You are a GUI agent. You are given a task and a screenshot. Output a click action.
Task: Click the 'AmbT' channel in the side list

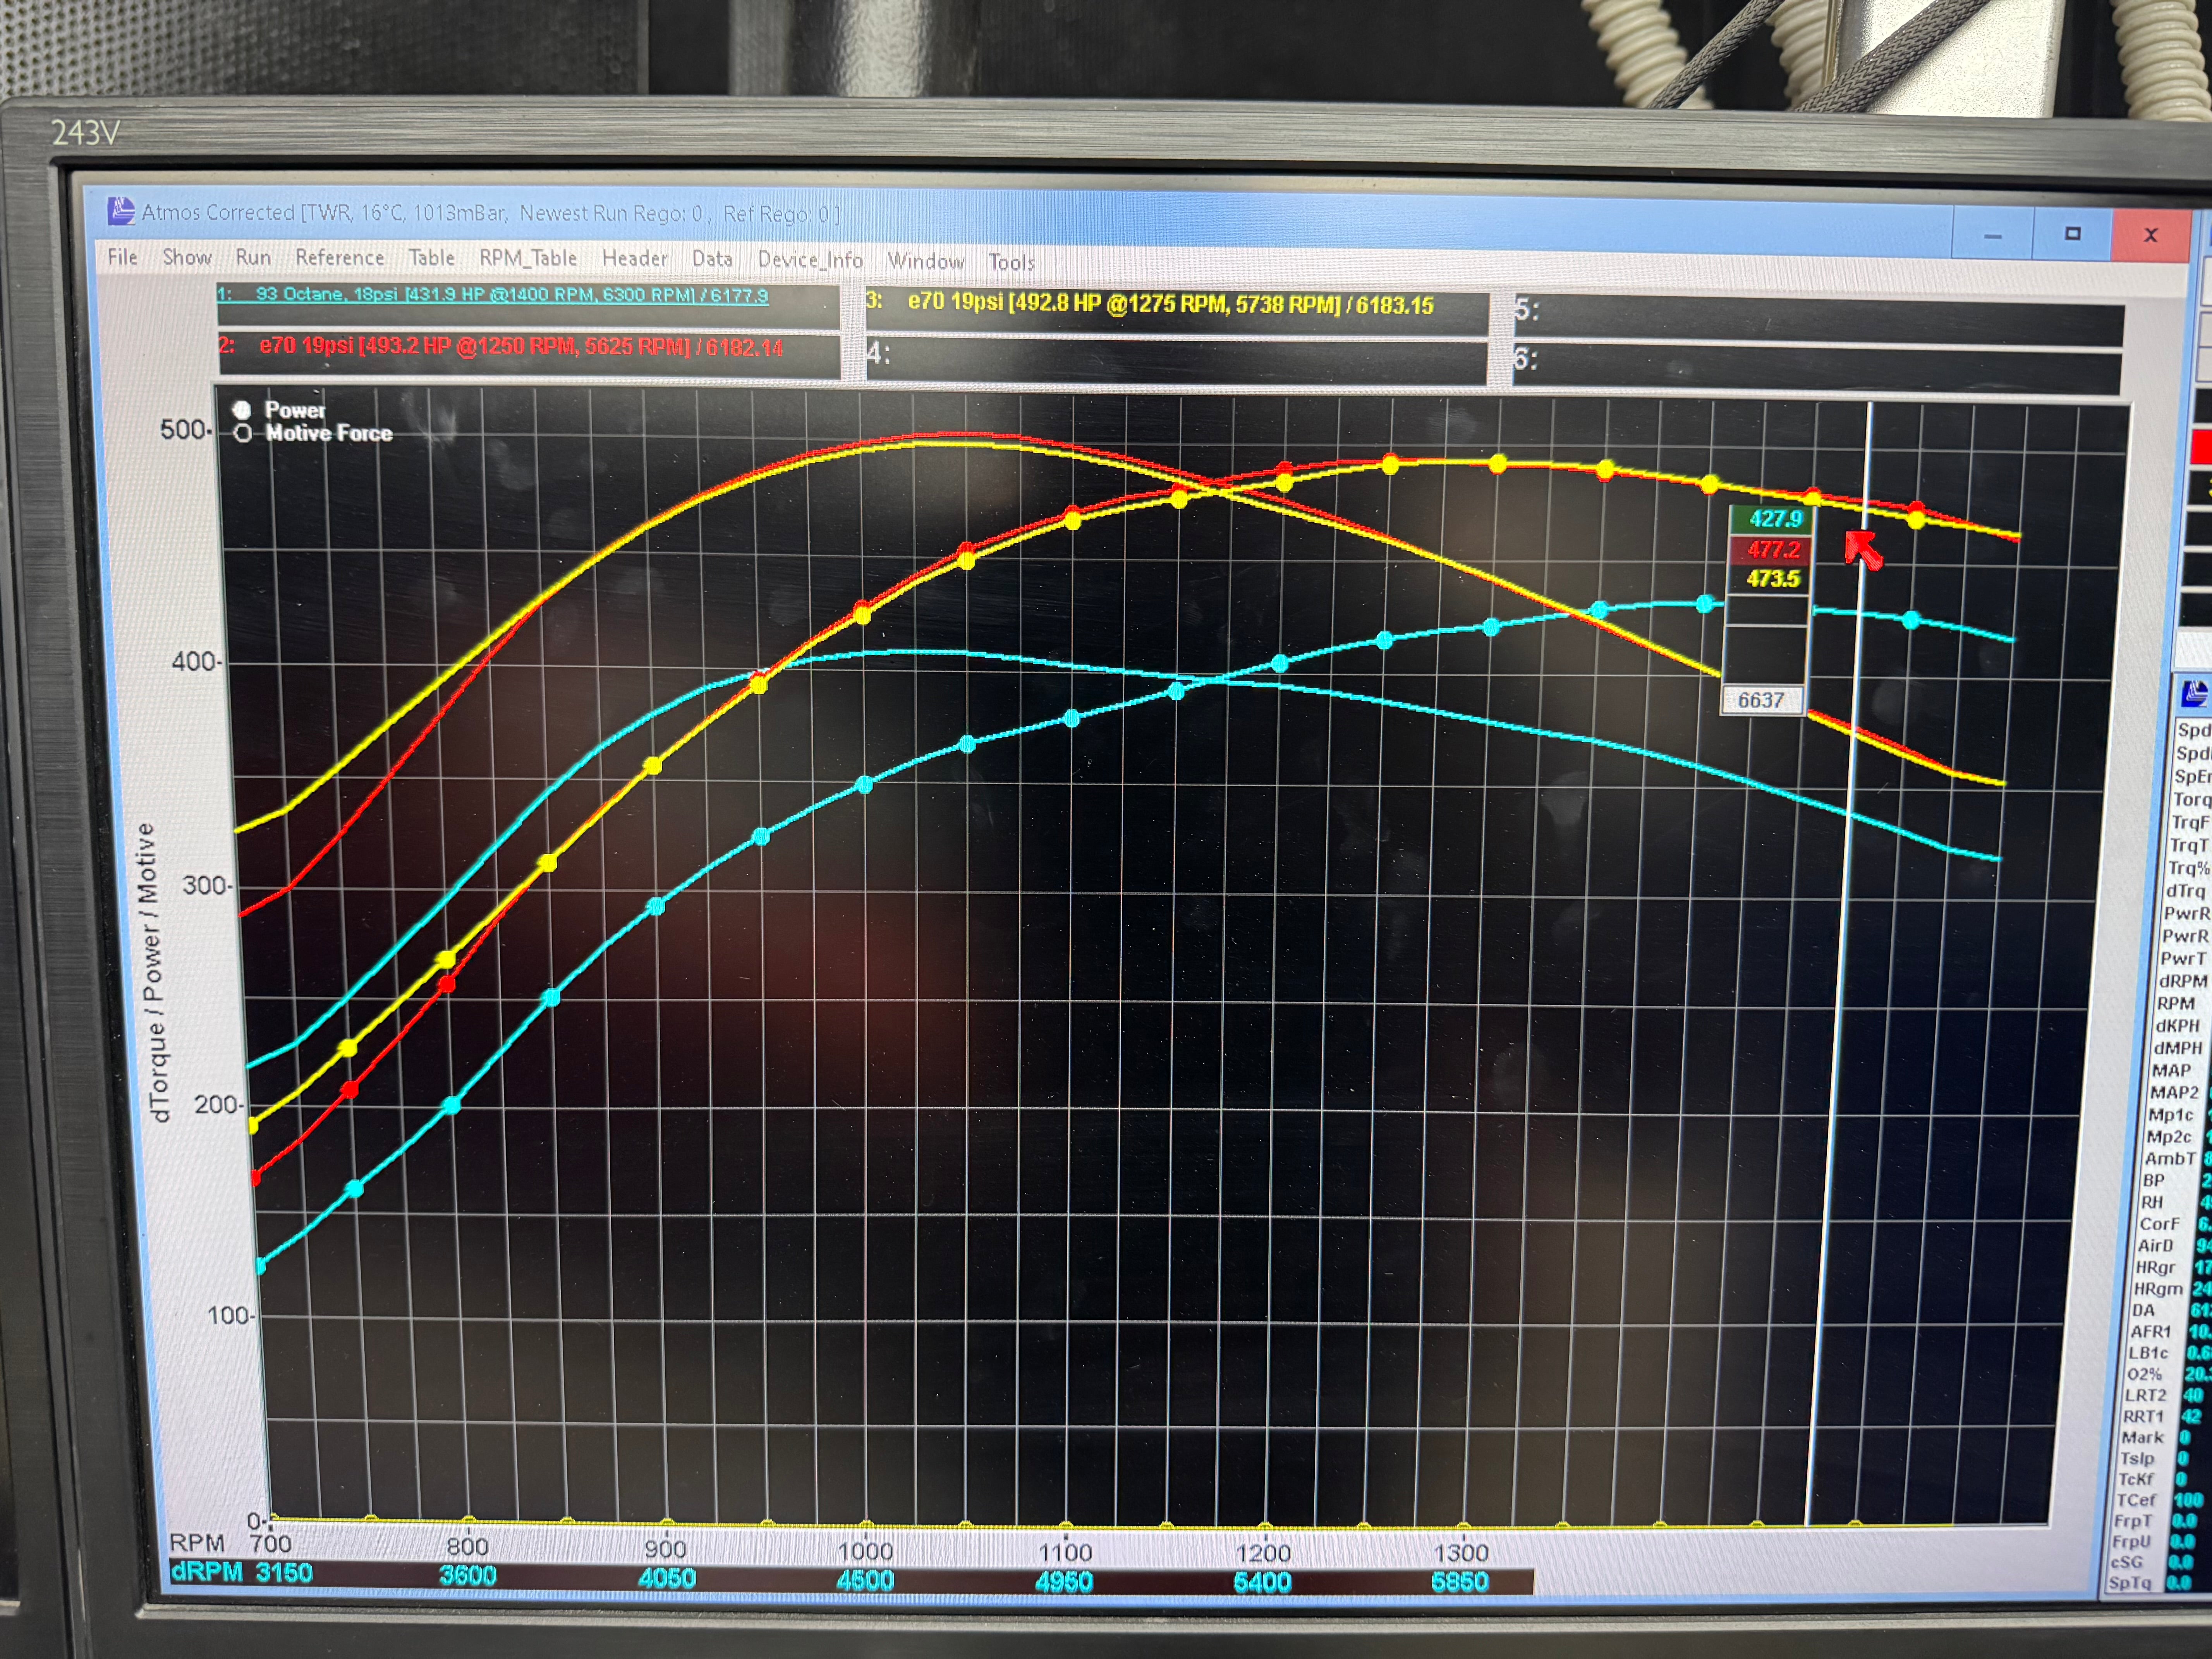(2170, 1159)
